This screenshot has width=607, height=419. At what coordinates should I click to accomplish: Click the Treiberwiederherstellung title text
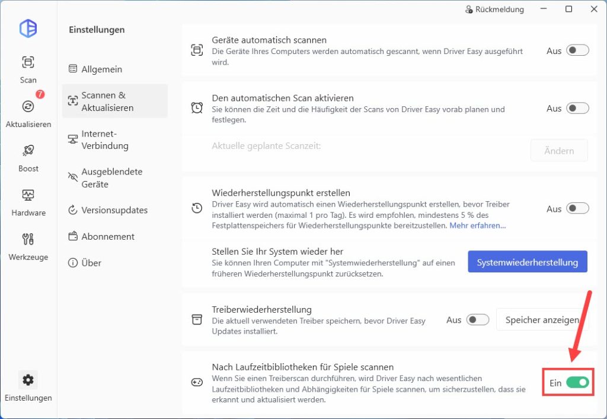point(261,310)
